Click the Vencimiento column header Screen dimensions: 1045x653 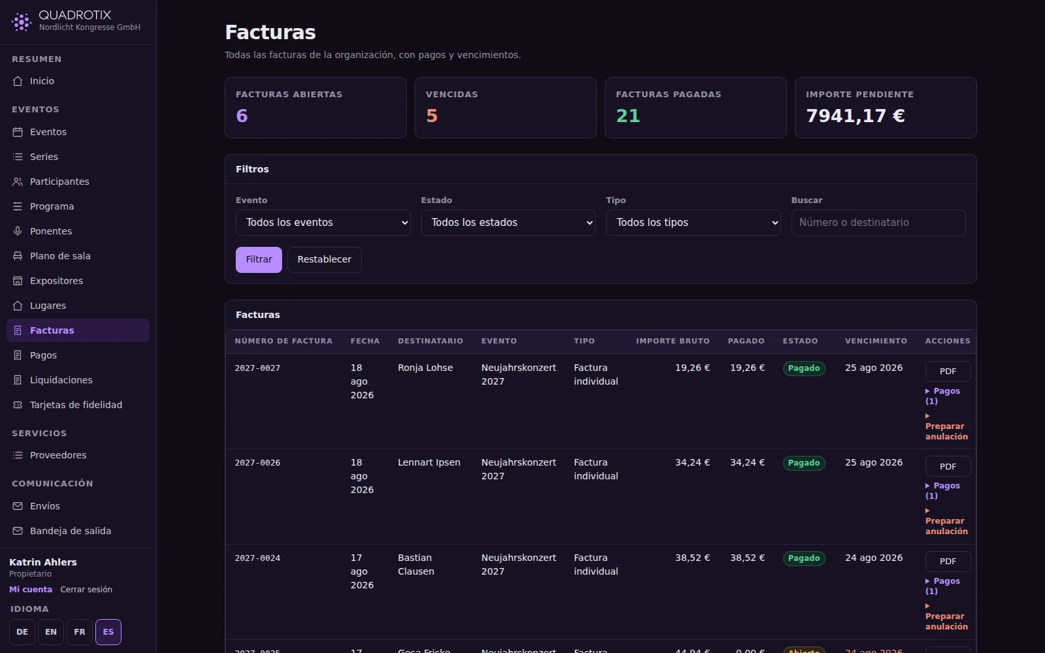coord(876,341)
